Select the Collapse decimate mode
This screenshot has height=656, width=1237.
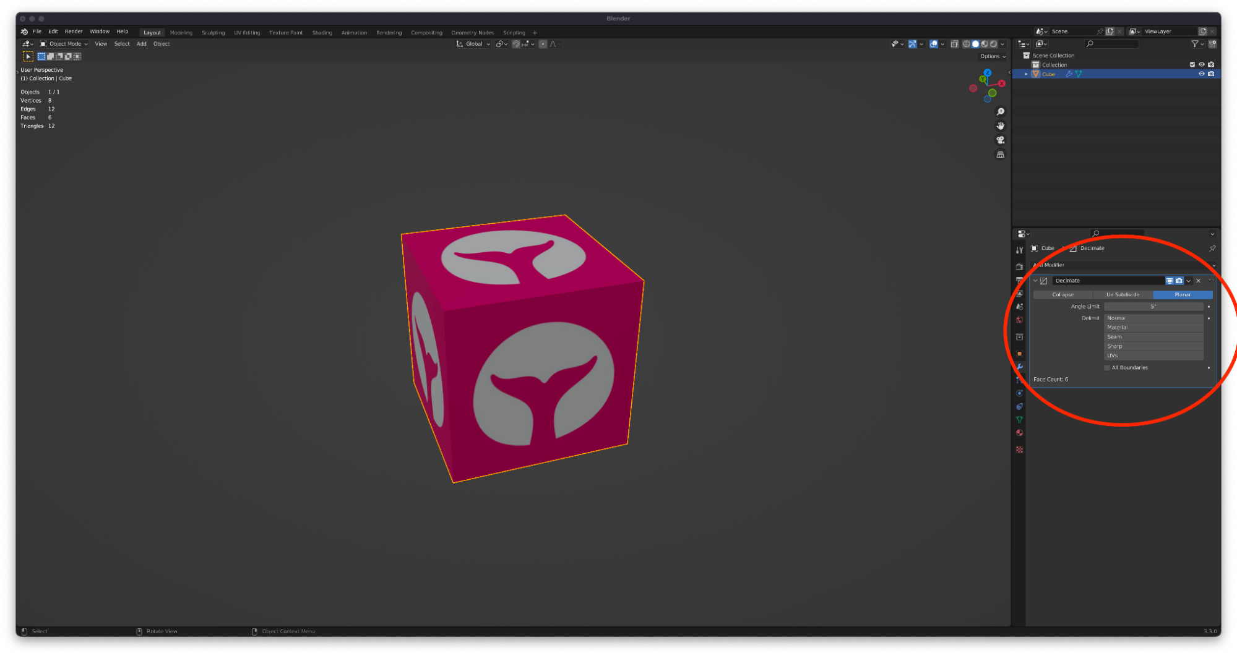pos(1062,295)
